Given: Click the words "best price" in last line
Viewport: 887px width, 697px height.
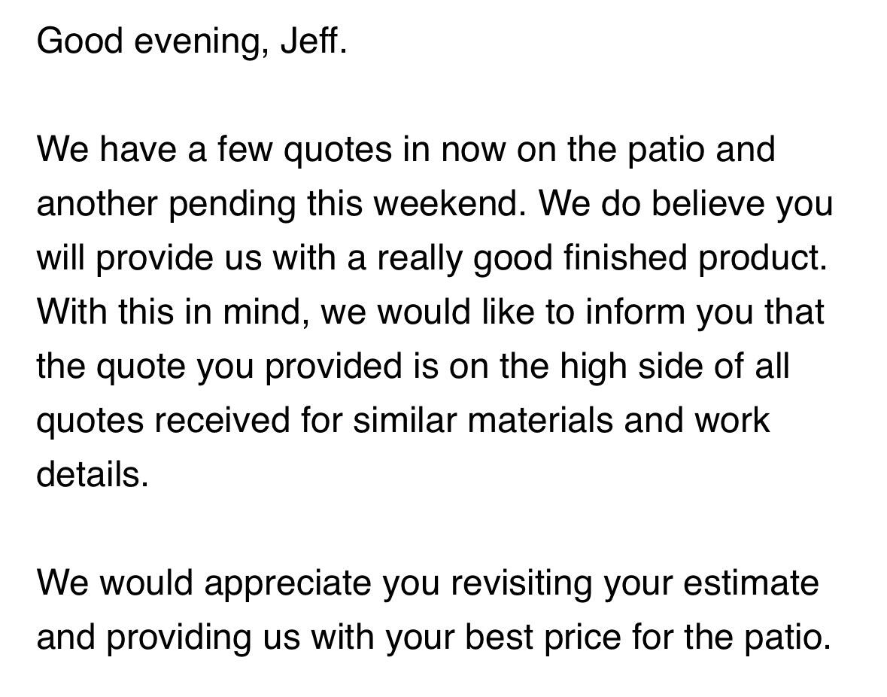Looking at the screenshot, I should [543, 638].
